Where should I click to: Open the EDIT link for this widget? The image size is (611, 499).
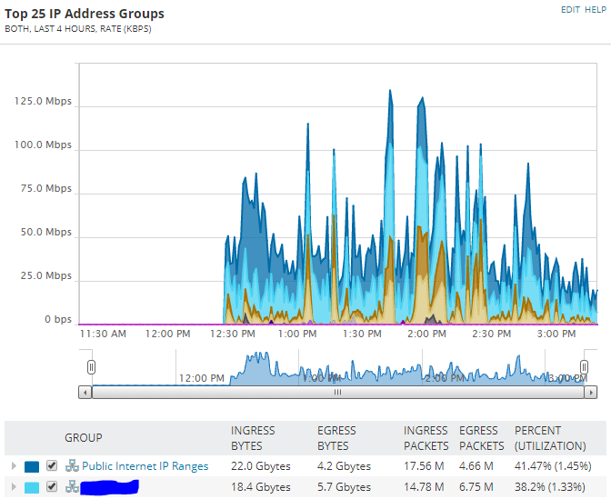coord(570,10)
